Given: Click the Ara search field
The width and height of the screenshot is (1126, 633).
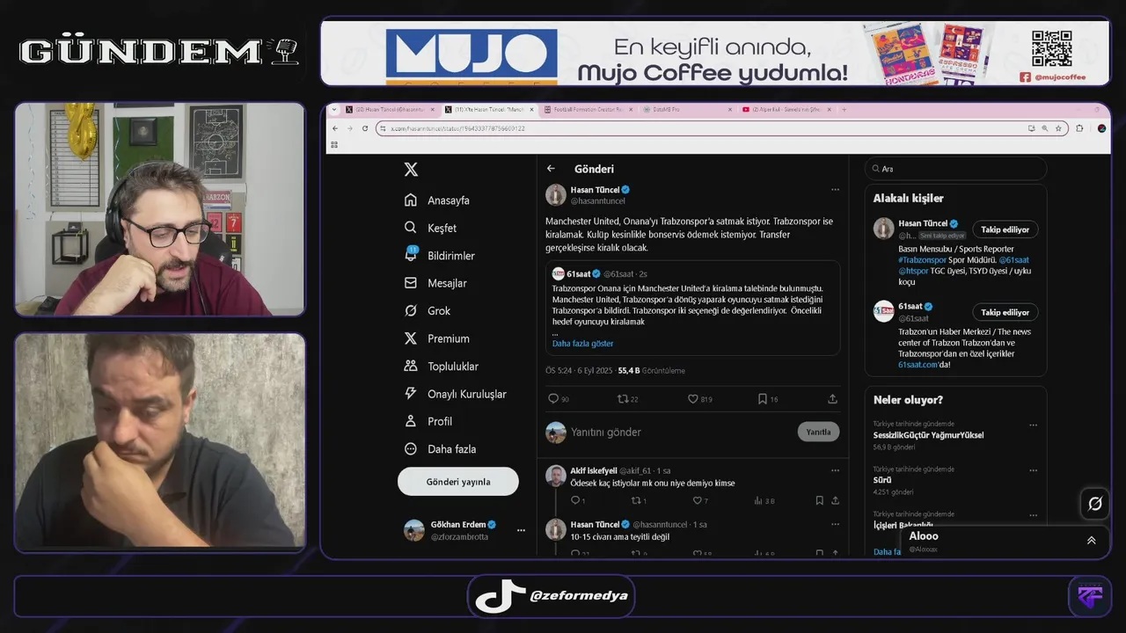Looking at the screenshot, I should (956, 169).
